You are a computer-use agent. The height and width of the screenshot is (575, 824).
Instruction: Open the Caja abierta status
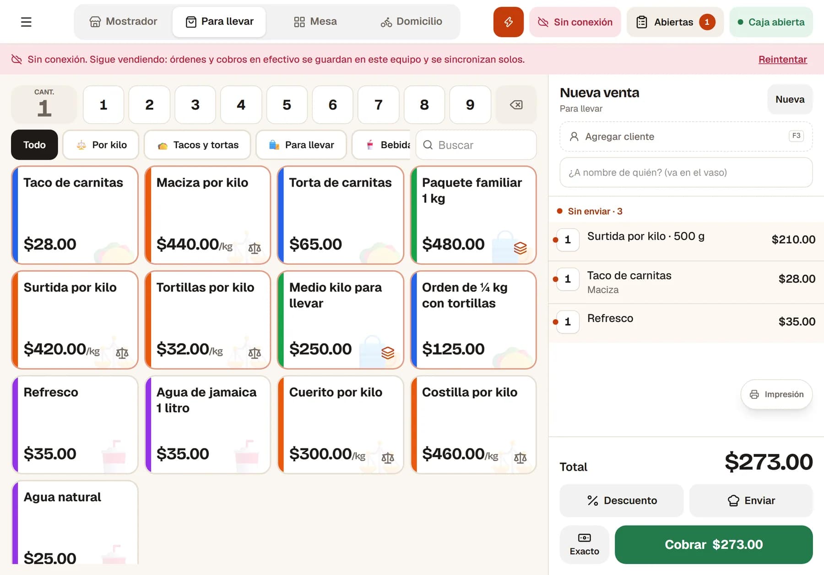[771, 22]
